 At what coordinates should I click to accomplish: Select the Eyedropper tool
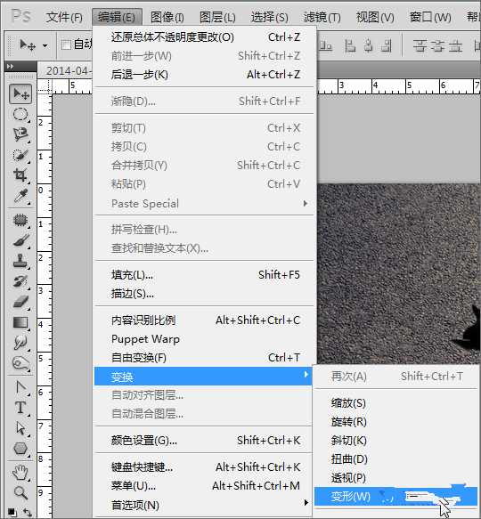(x=20, y=196)
